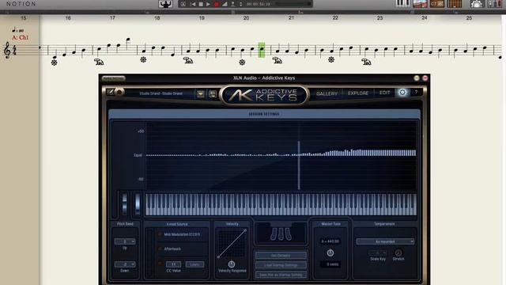This screenshot has width=506, height=285.
Task: Open the Scale Key dropdown
Action: [378, 253]
